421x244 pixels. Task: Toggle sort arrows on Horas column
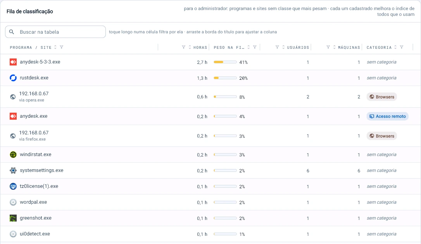(190, 47)
